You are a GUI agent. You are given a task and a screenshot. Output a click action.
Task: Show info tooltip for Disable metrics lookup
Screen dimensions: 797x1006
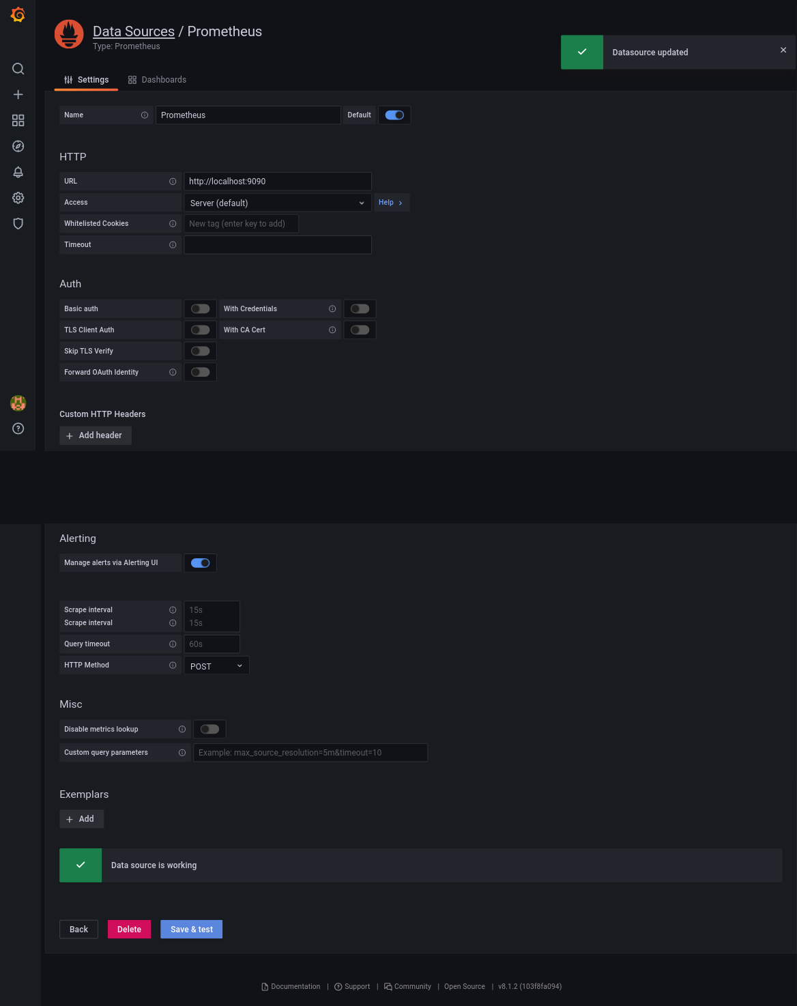point(182,730)
